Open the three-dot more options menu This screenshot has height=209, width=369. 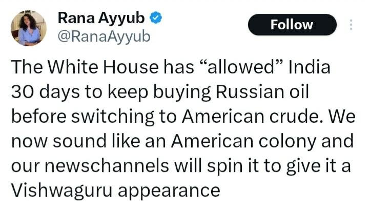[x=351, y=25]
